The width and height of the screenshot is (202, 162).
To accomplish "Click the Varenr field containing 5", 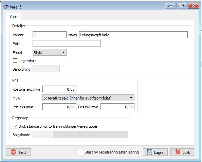I will [x=50, y=35].
